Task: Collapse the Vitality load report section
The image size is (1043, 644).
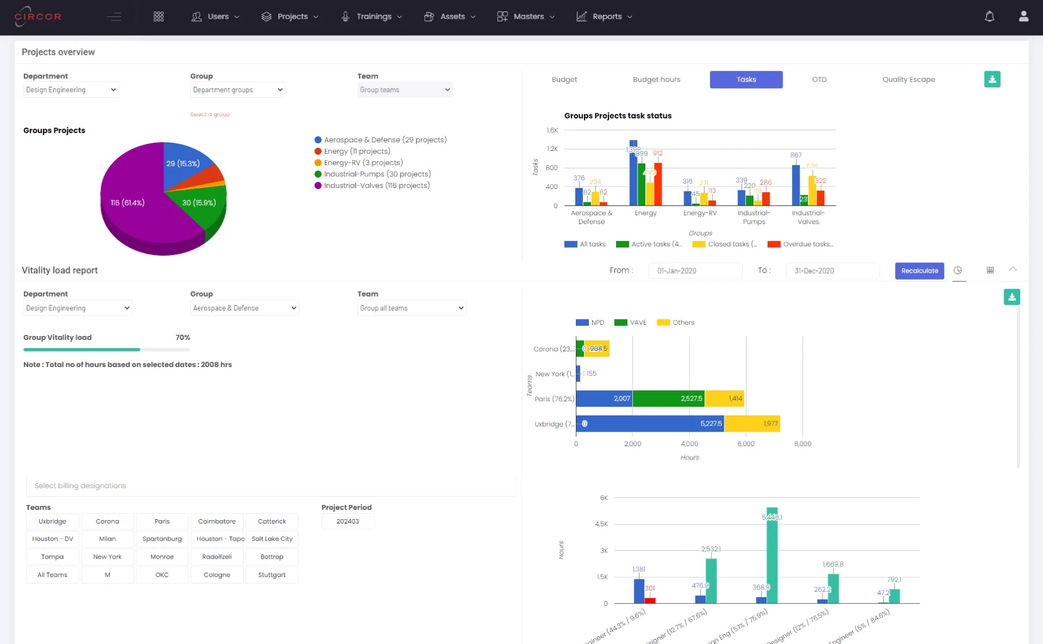Action: [1013, 269]
